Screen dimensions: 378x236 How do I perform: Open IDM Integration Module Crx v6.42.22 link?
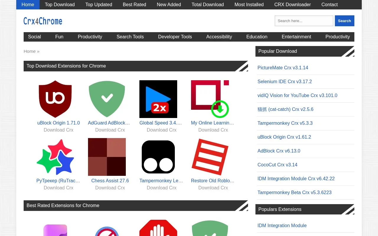(296, 179)
